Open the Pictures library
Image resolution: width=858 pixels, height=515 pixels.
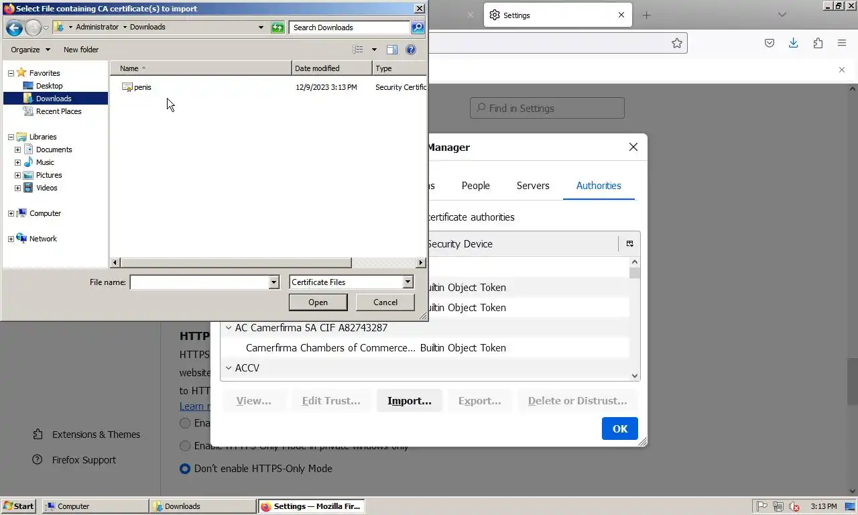[49, 175]
